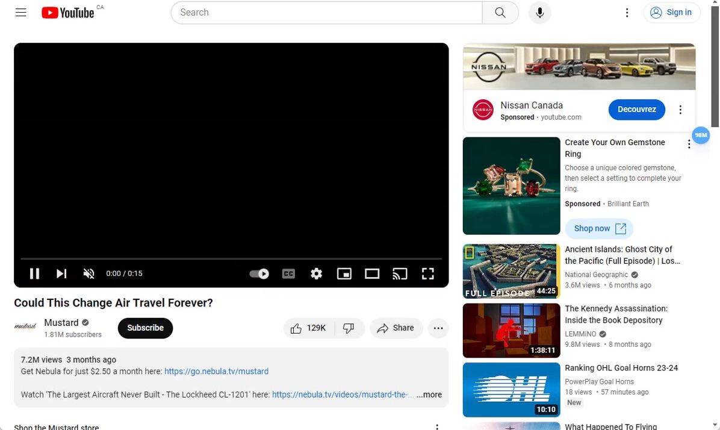Visit the LEMMiNO channel
Viewport: 720px width, 430px height.
coord(580,334)
